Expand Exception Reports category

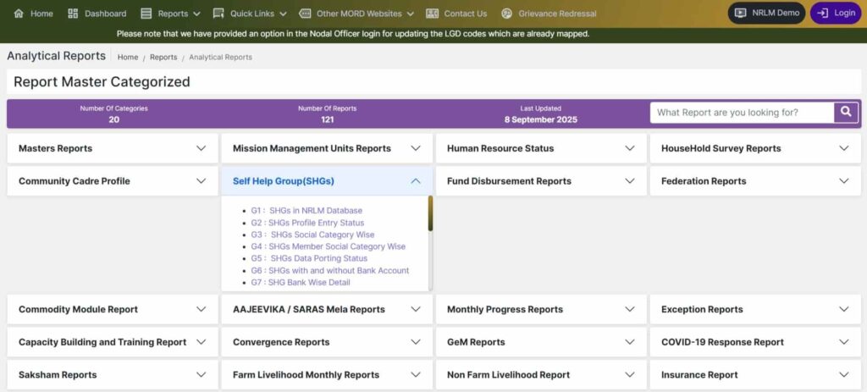click(x=755, y=309)
